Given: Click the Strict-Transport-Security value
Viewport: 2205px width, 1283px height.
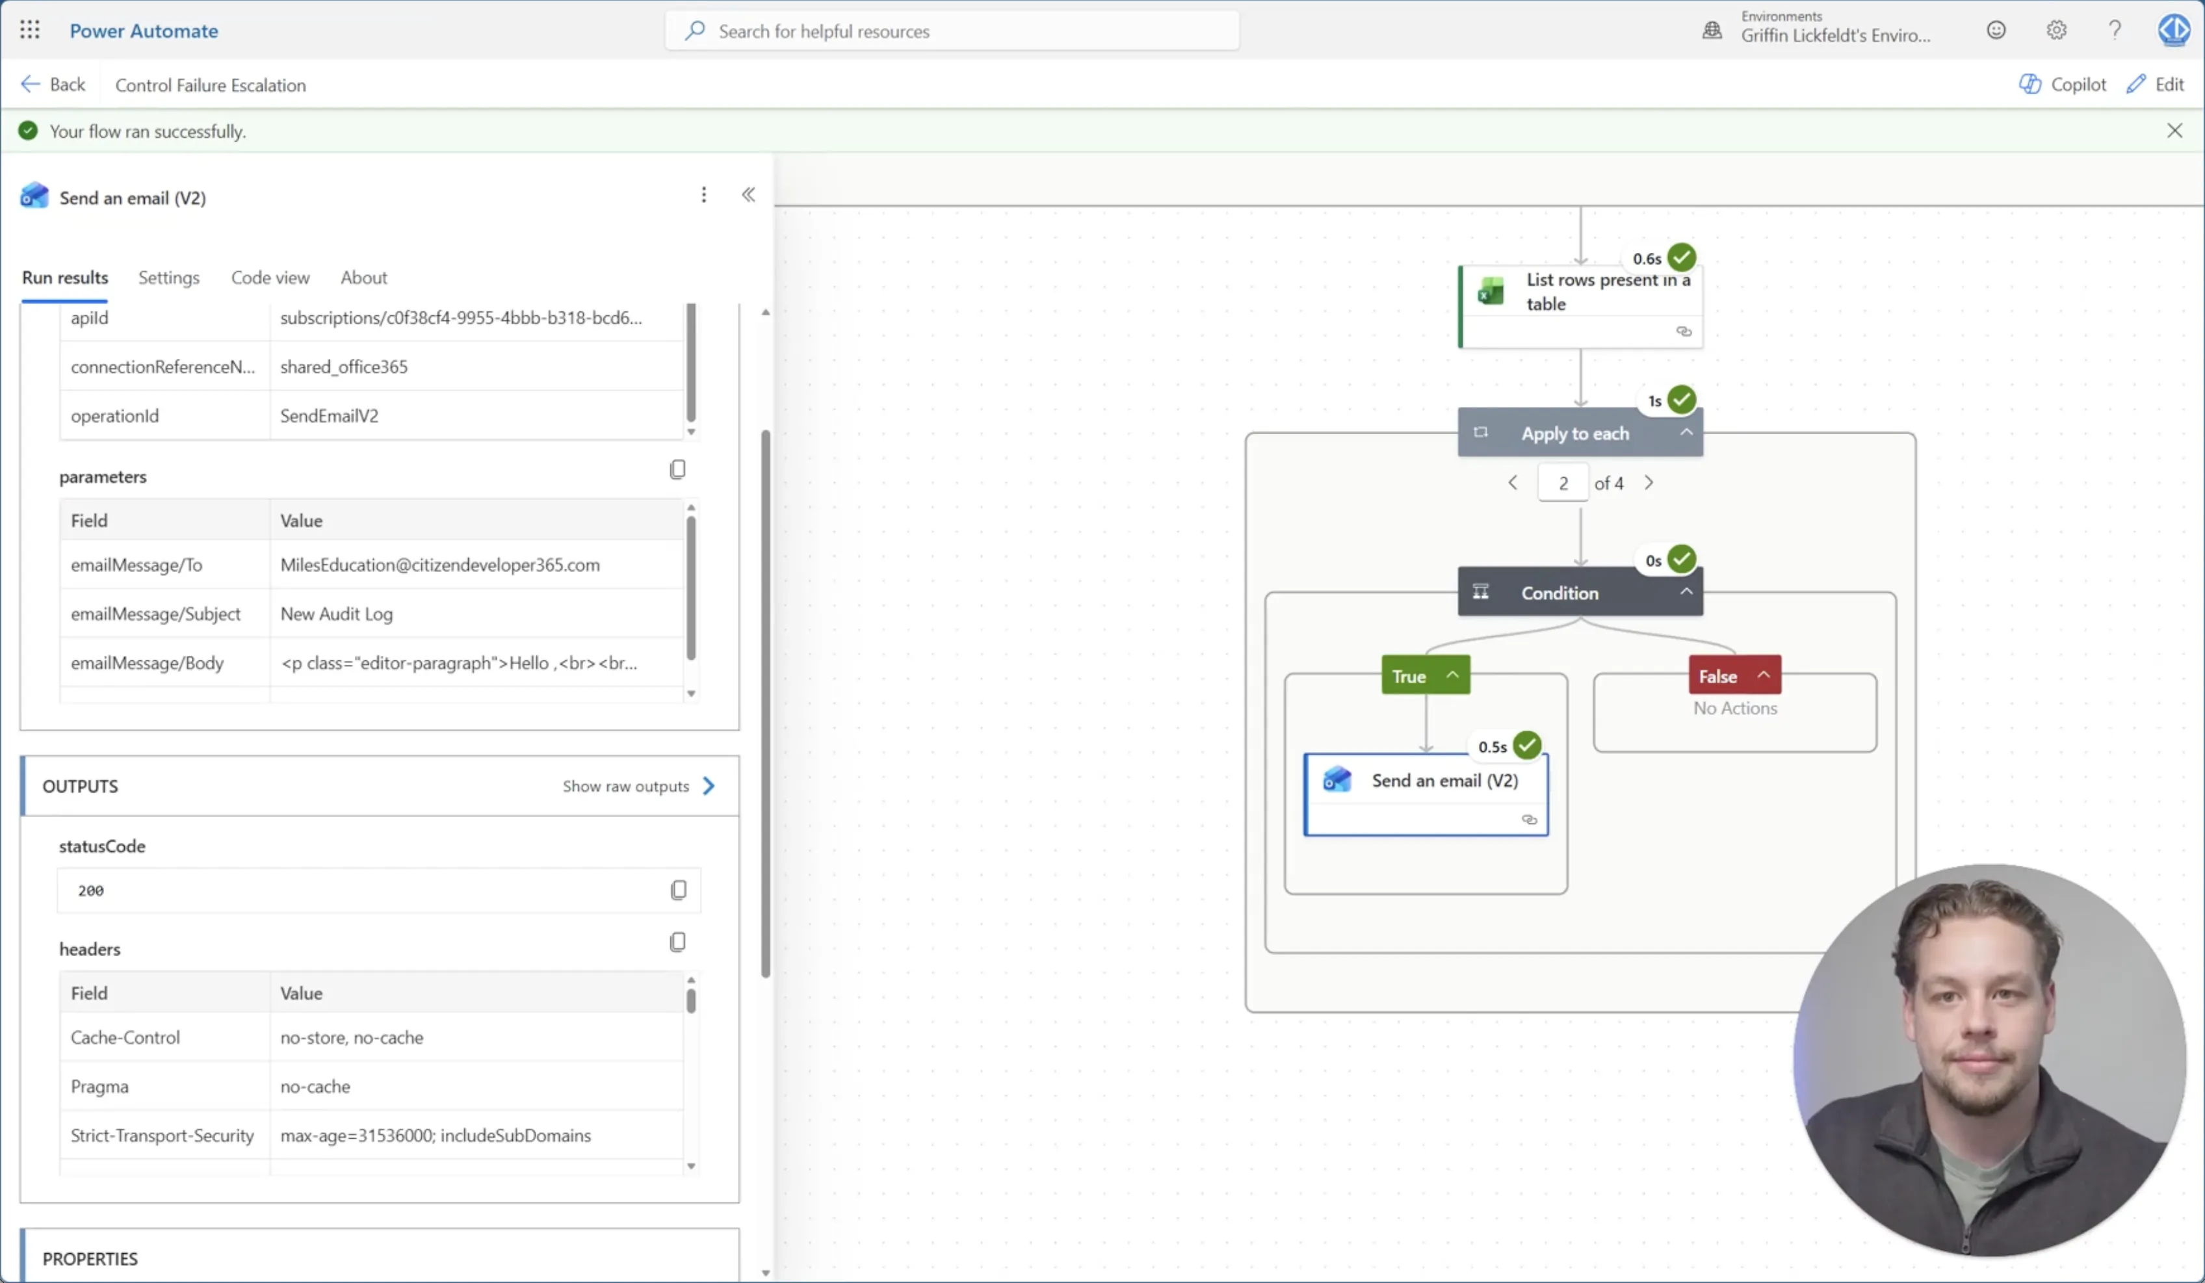Looking at the screenshot, I should click(436, 1135).
